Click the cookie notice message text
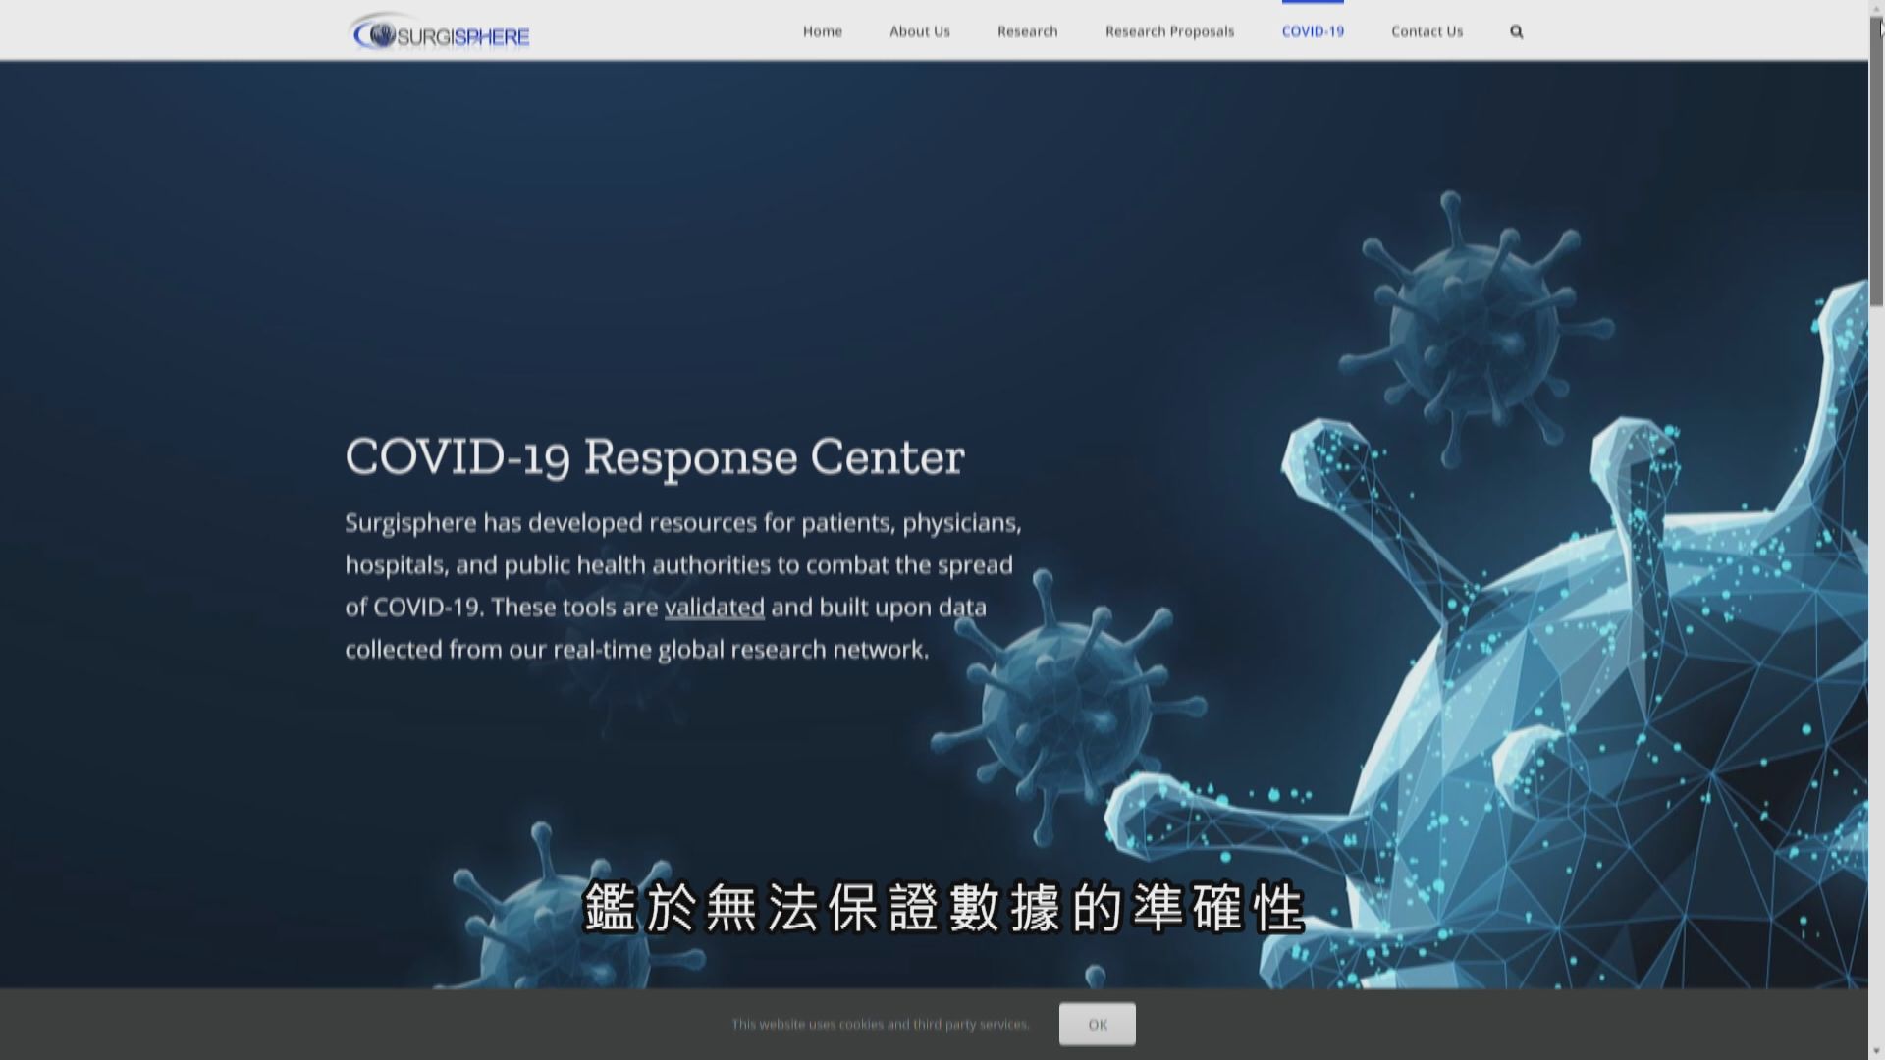This screenshot has width=1885, height=1060. [880, 1024]
